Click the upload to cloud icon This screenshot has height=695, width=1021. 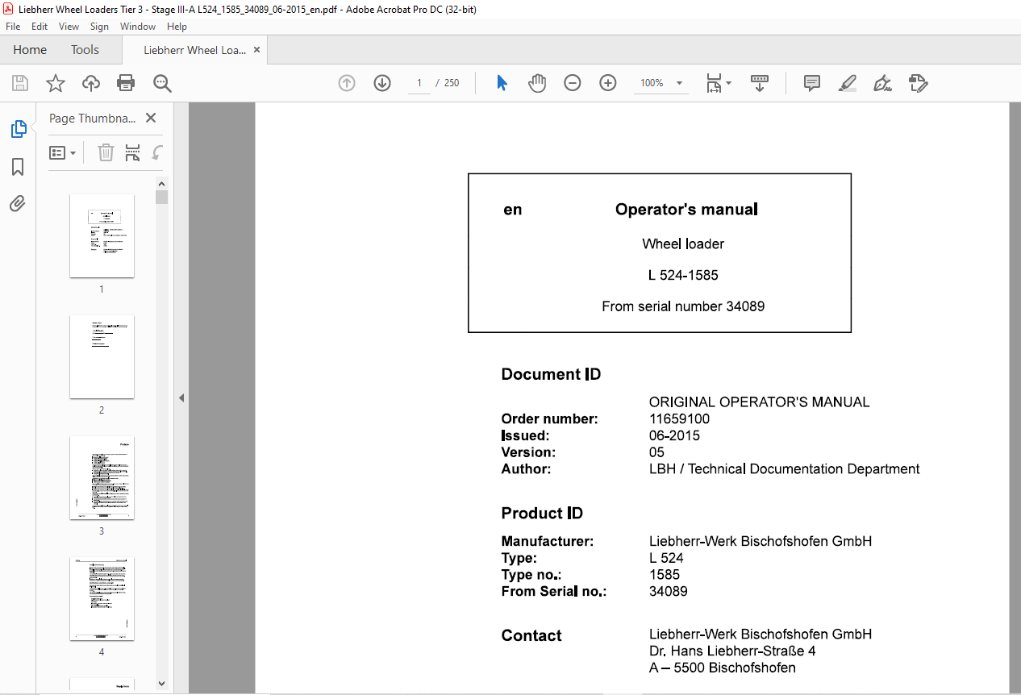[x=91, y=83]
